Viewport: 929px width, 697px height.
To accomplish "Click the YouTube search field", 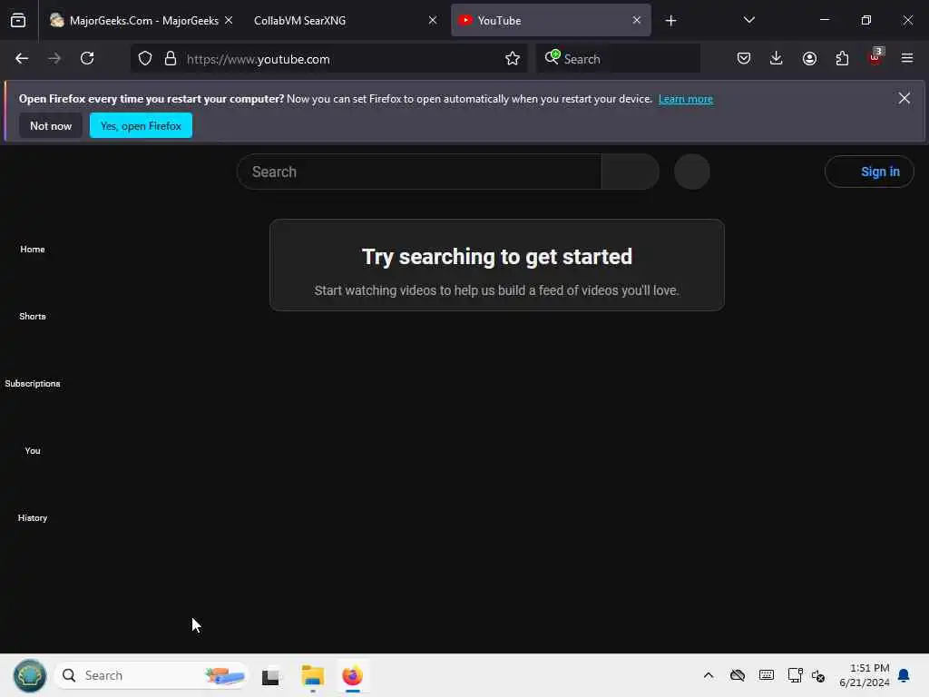I will [x=419, y=172].
